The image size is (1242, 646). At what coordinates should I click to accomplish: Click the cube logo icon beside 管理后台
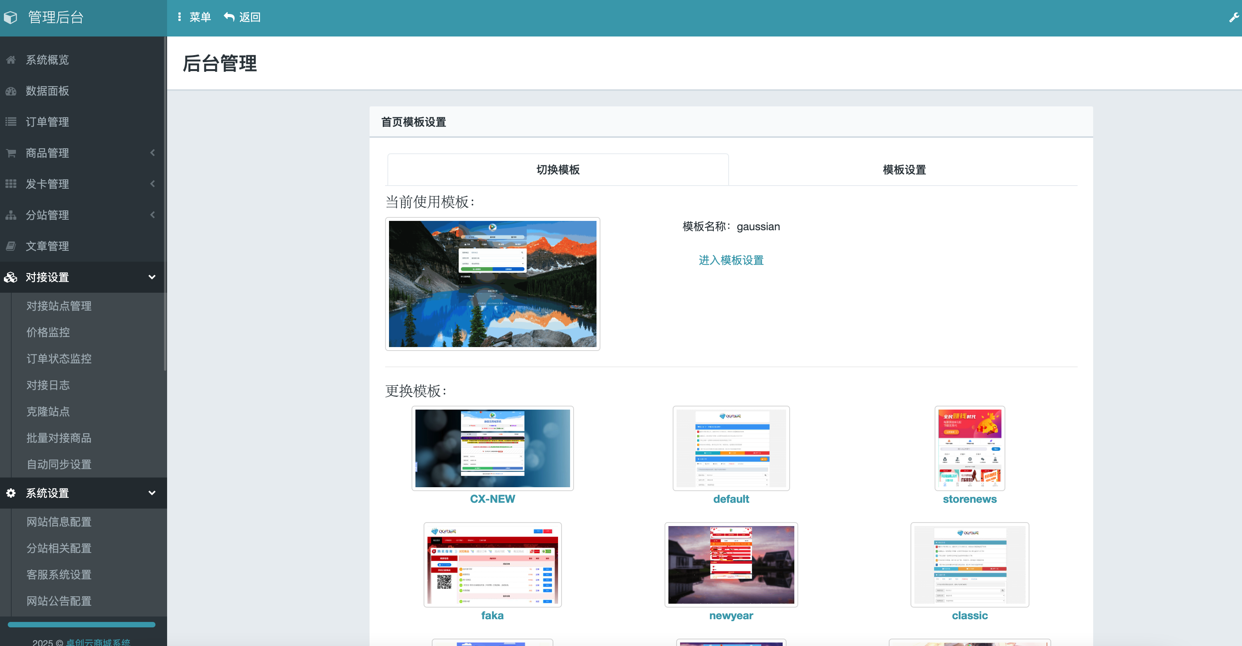[x=10, y=17]
